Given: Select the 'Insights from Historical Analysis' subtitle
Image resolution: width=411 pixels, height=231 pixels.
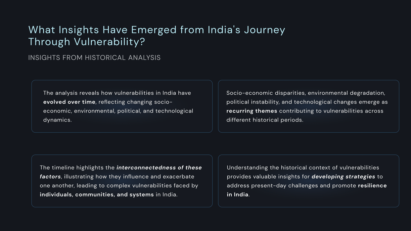Looking at the screenshot, I should click(x=94, y=58).
